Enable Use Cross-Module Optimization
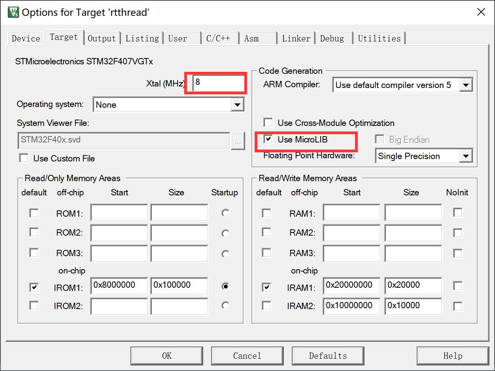 pyautogui.click(x=268, y=122)
